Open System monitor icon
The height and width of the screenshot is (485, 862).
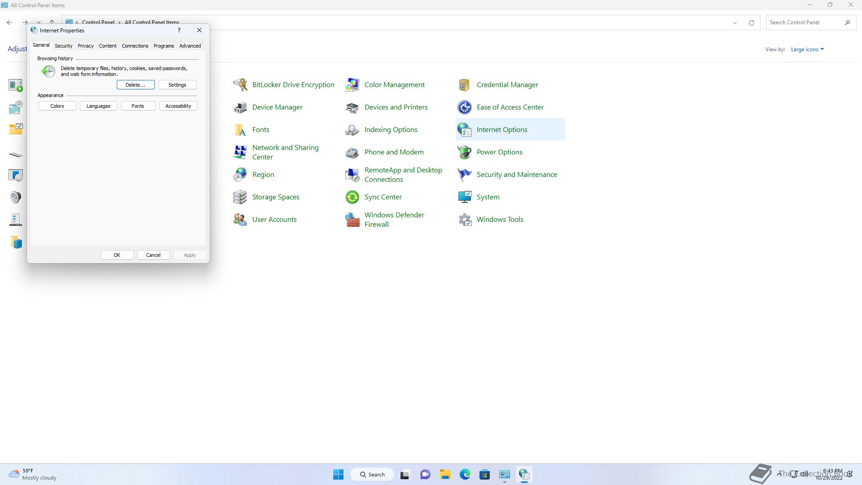coord(465,197)
